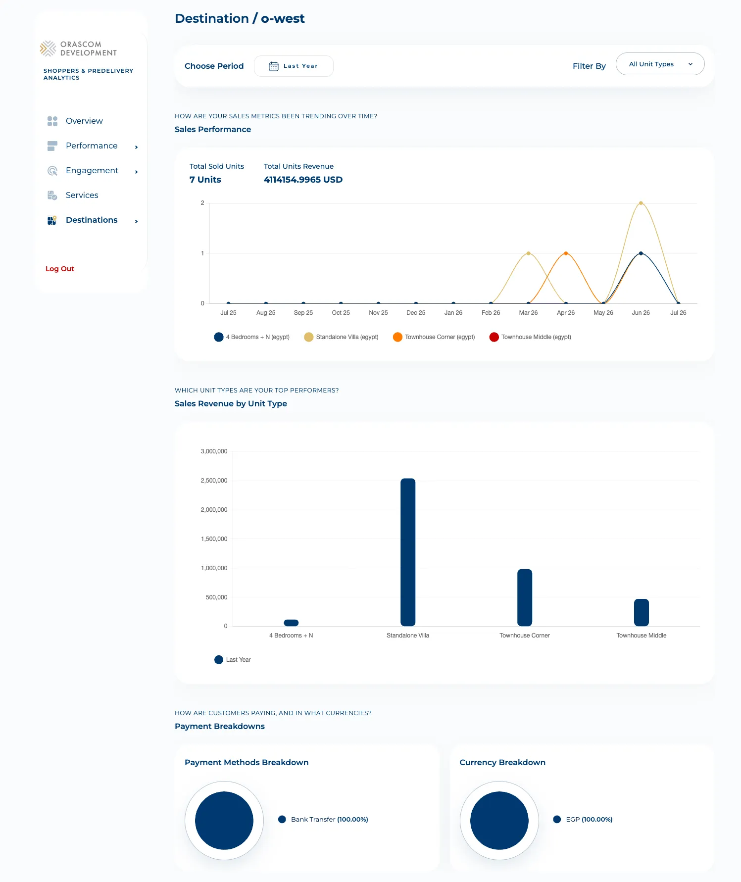Click the 'Filter By' label
This screenshot has height=882, width=741.
[589, 66]
